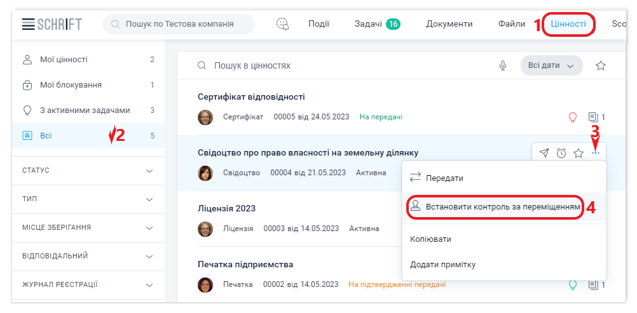The image size is (637, 313).
Task: Expand the ВІДПОВІДАЛЬНИЙ filter section
Action: point(149,256)
